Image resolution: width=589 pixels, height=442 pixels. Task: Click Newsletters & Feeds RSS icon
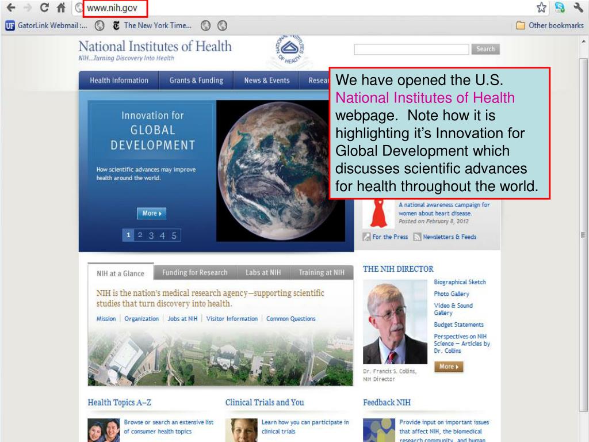[x=417, y=237]
